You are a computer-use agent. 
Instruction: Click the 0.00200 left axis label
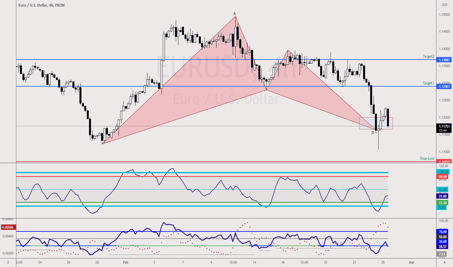(8, 253)
